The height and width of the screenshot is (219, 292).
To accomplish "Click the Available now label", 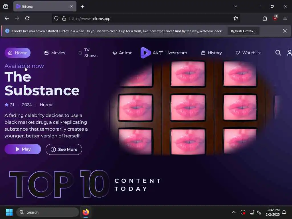I will pos(24,66).
